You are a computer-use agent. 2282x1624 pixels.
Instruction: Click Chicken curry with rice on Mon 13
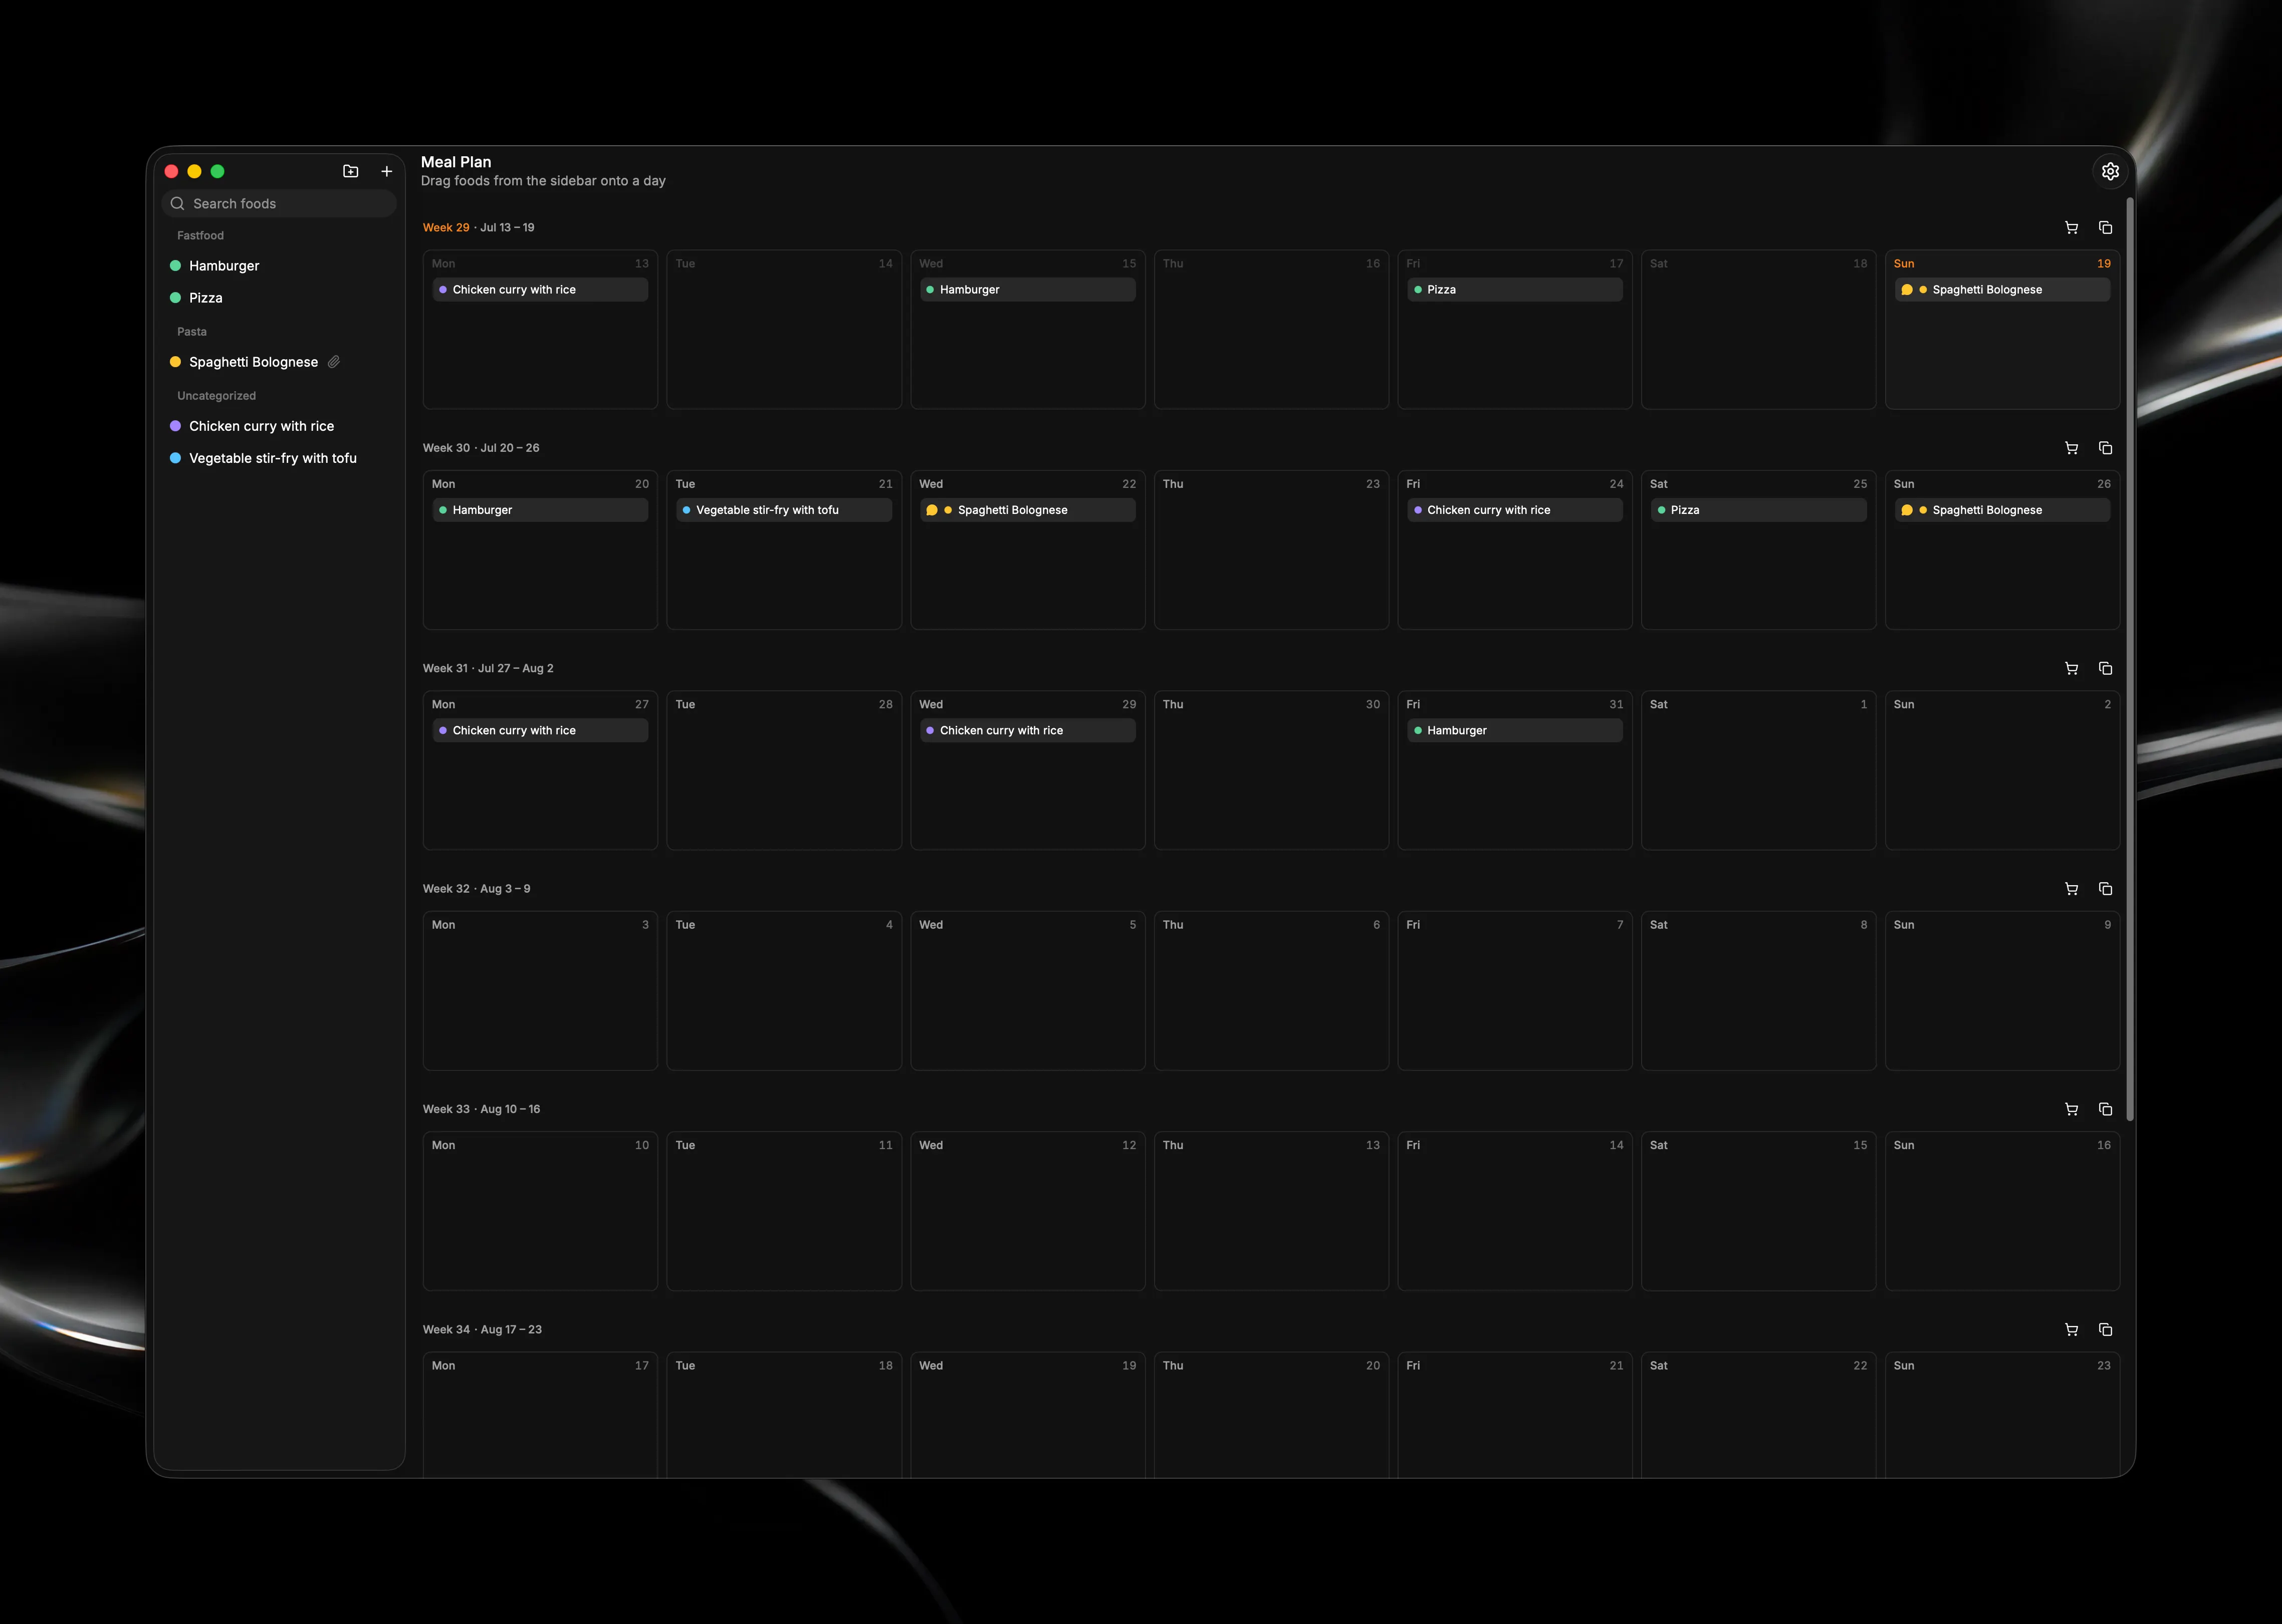[540, 290]
